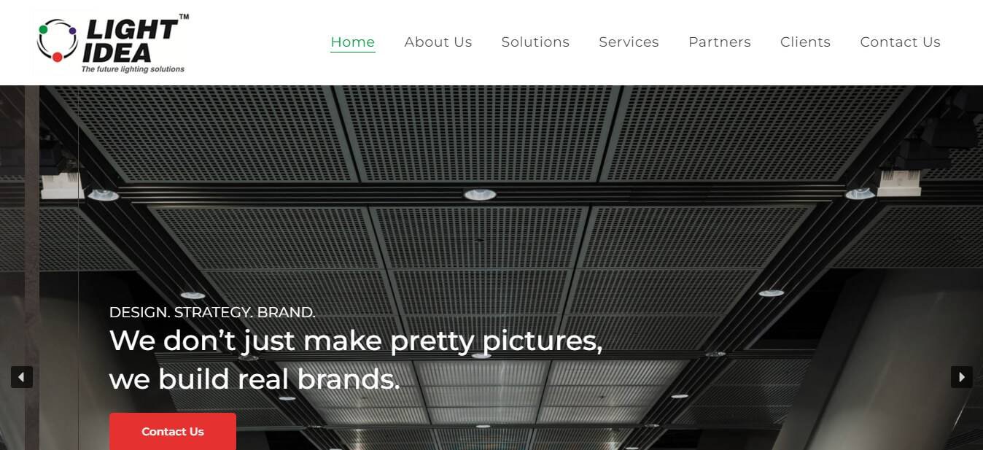Image resolution: width=983 pixels, height=450 pixels.
Task: Open the Partners menu link
Action: [x=720, y=42]
